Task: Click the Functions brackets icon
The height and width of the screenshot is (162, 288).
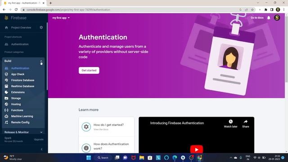Action: [x=6, y=110]
